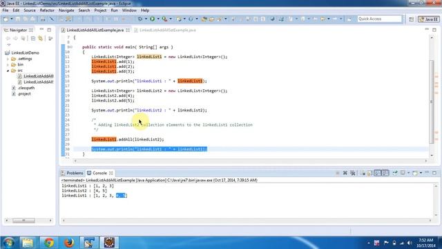Open the Refactor menu

click(47, 10)
